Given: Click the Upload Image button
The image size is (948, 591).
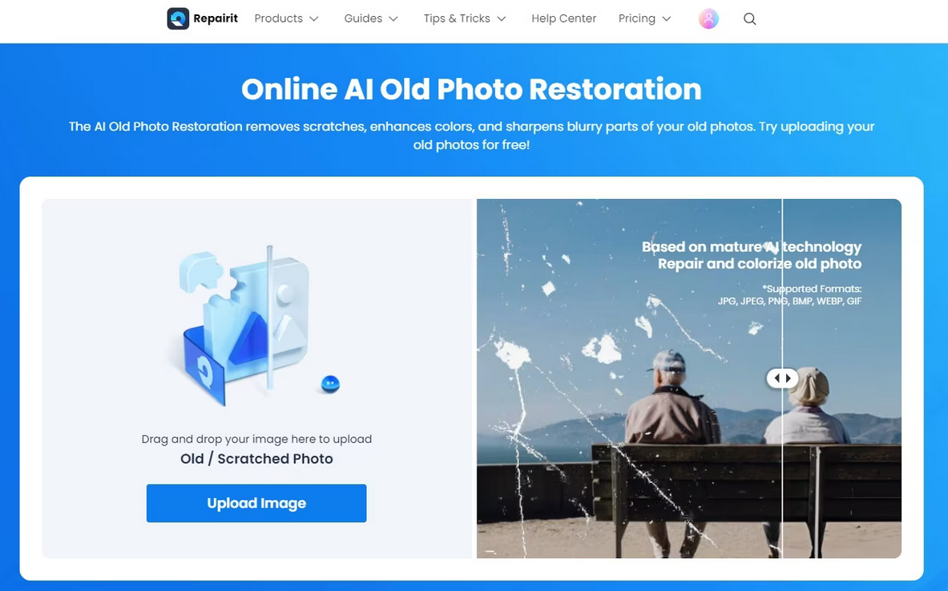Looking at the screenshot, I should [x=256, y=504].
